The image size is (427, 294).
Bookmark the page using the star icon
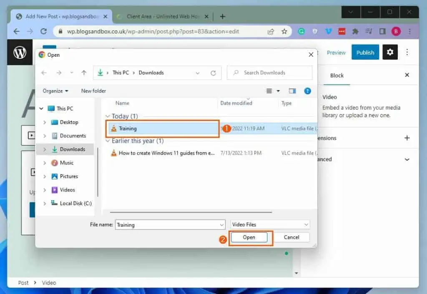284,31
